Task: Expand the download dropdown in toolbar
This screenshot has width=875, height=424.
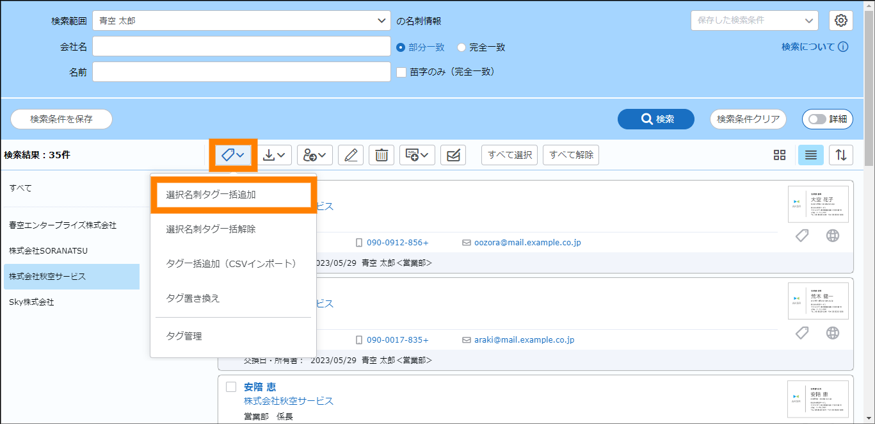Action: coord(277,155)
